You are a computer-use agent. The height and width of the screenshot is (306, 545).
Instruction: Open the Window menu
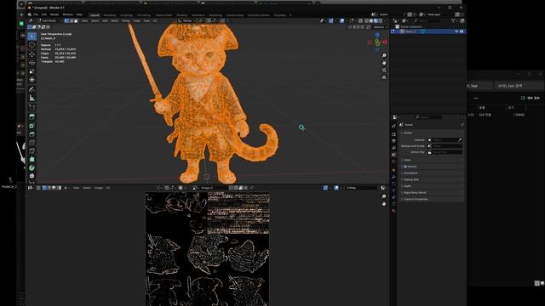(67, 14)
